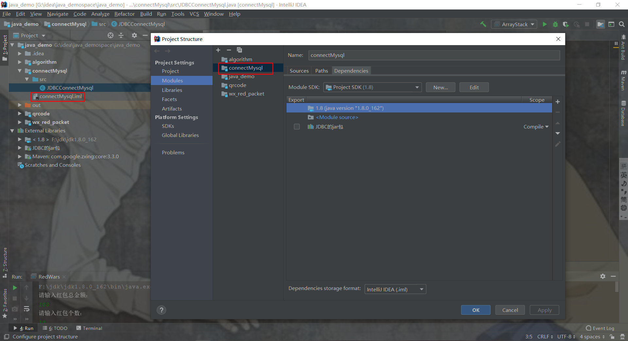
Task: Run the ArrayStack configuration
Action: 545,24
